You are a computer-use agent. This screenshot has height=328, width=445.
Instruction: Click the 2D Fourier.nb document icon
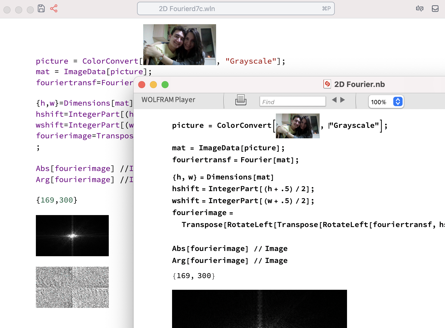327,84
